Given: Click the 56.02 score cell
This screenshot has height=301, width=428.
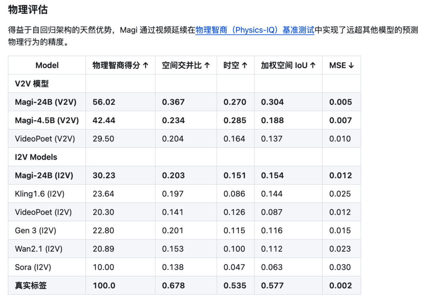Looking at the screenshot, I should point(105,102).
